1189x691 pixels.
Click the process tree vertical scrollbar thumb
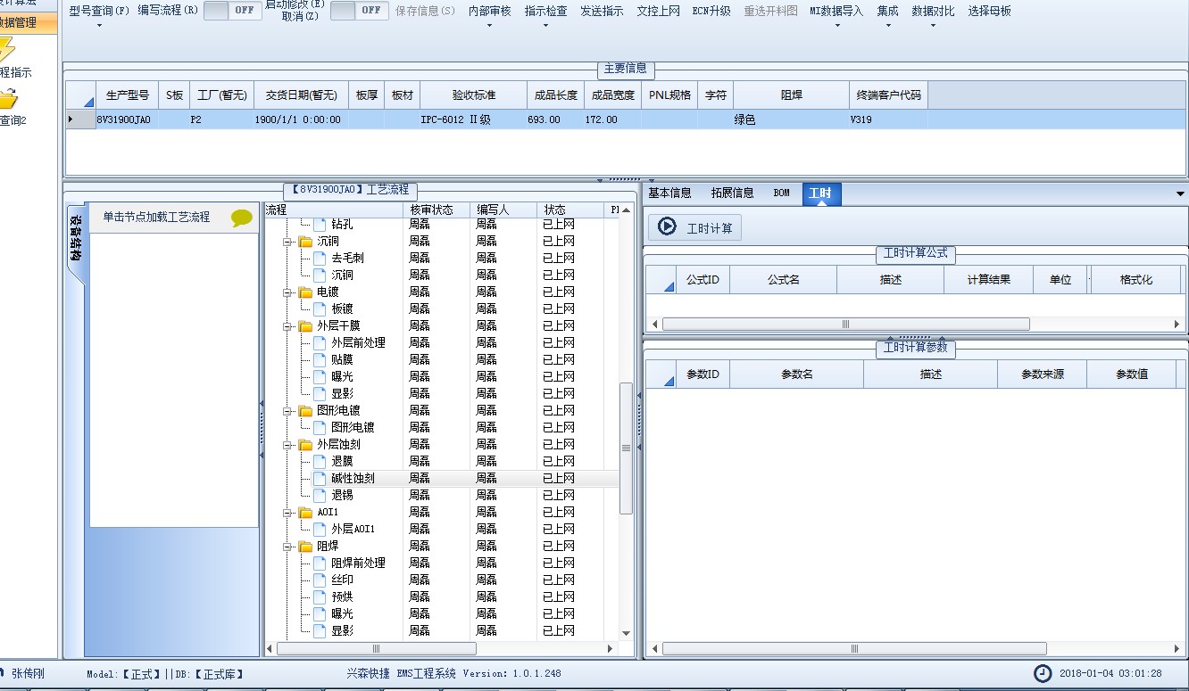click(x=626, y=448)
